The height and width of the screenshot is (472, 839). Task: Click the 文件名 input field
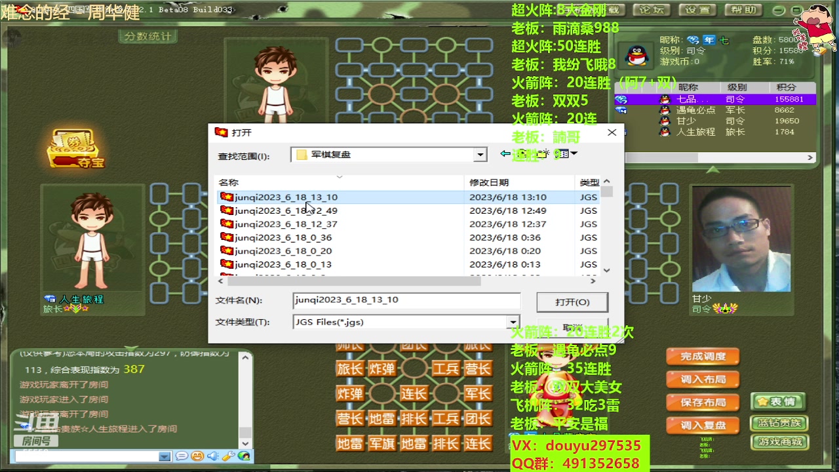click(x=406, y=300)
